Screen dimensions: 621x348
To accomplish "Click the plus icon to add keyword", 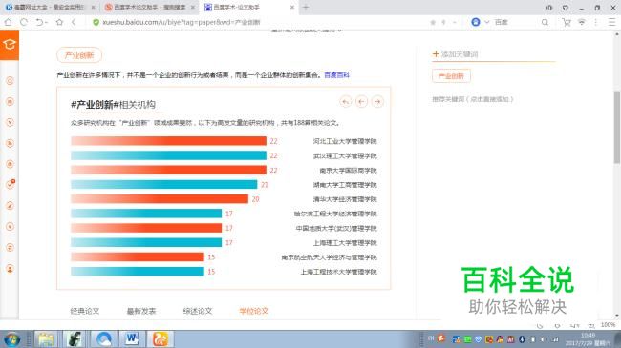I will tap(436, 53).
